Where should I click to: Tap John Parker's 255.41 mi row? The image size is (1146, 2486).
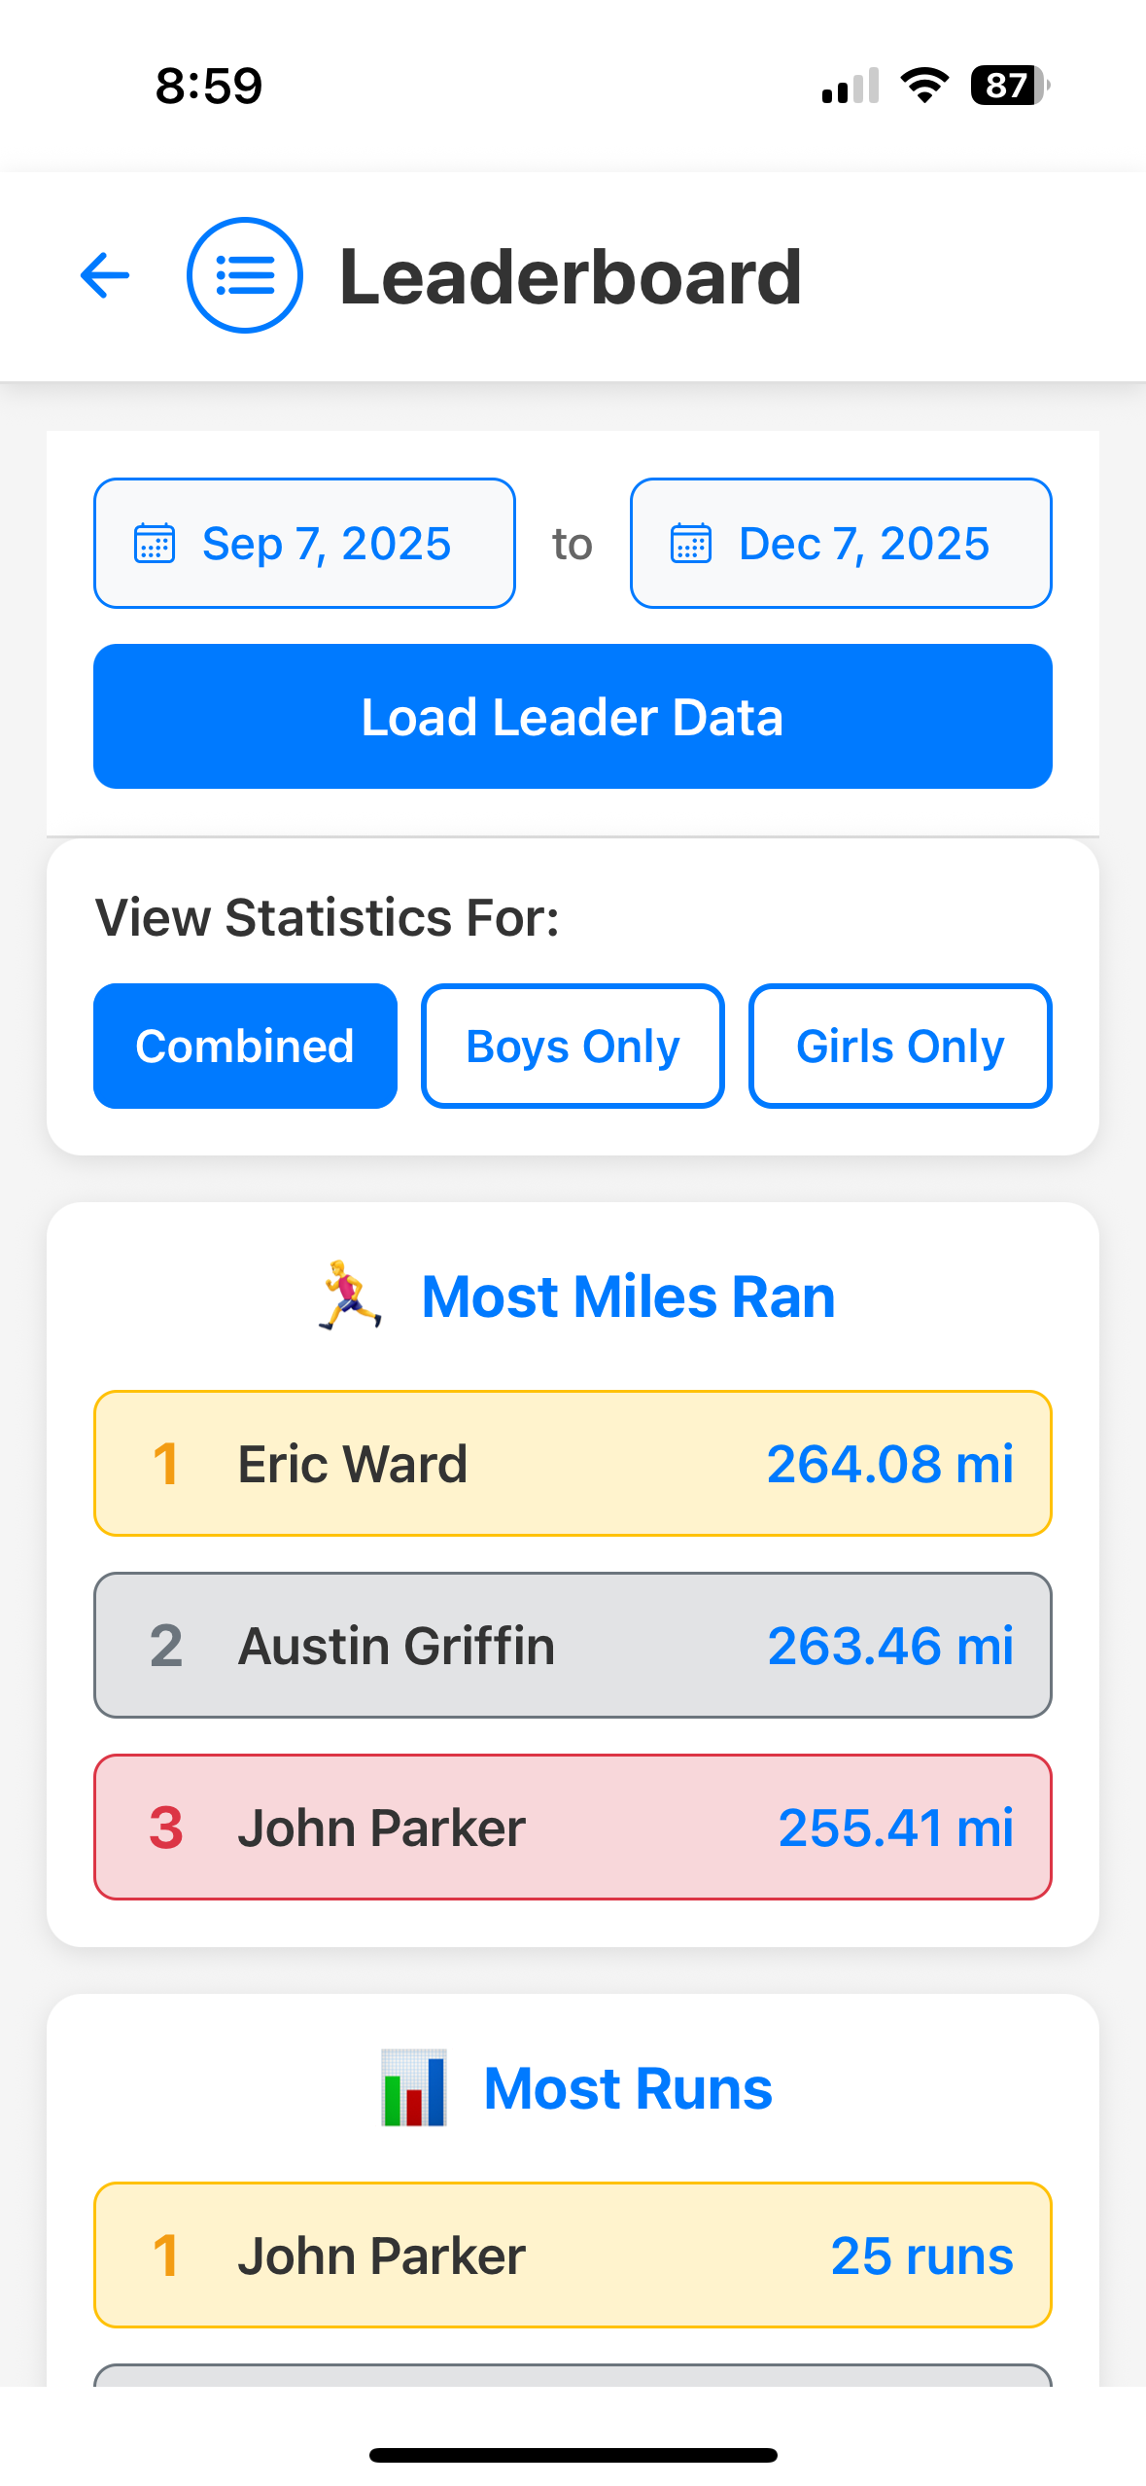pos(573,1828)
